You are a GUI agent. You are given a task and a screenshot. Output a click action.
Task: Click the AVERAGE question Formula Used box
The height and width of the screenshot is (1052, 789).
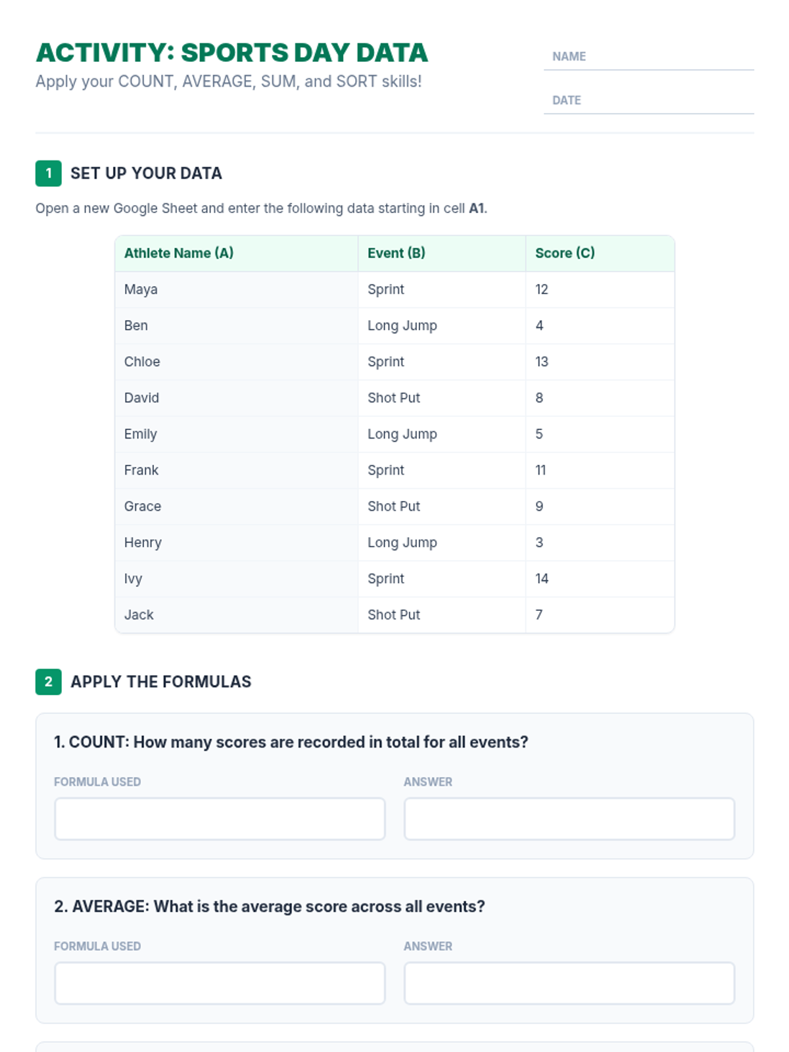point(220,983)
